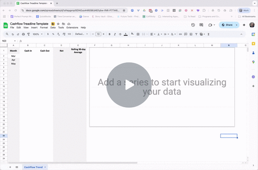
Task: Open the File menu
Action: (12, 27)
